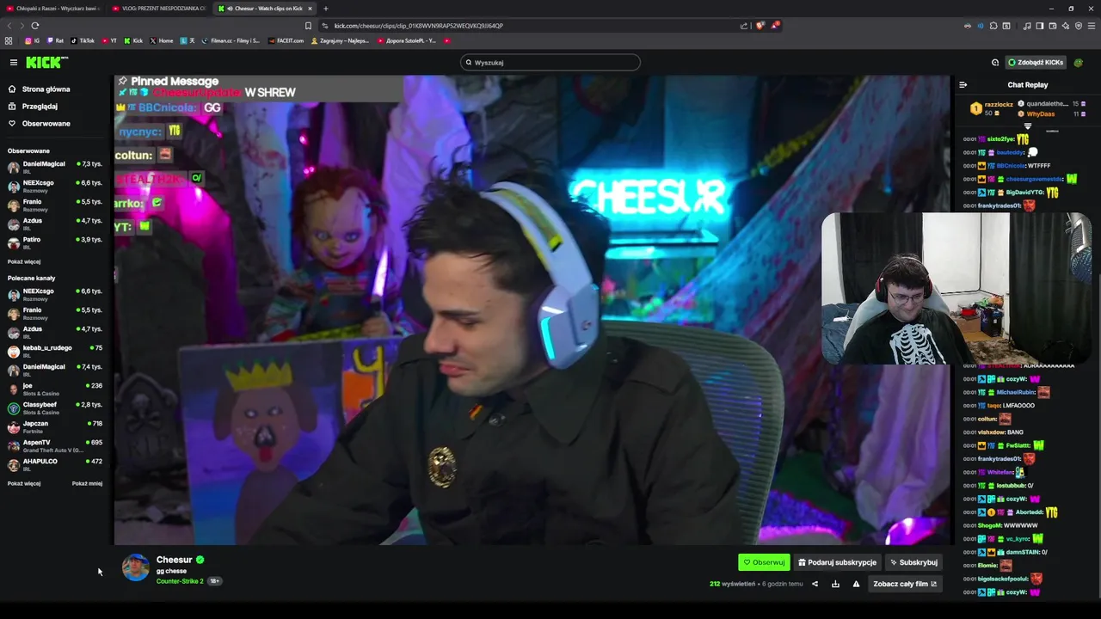This screenshot has width=1101, height=619.
Task: Click the clip video player
Action: point(532,309)
